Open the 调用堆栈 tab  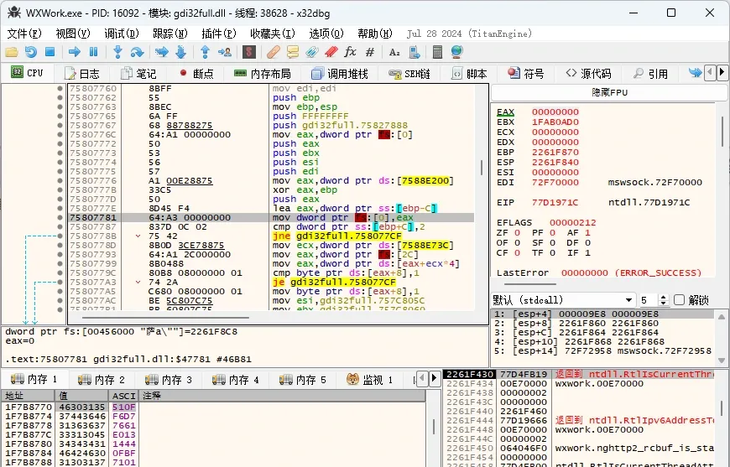(x=340, y=74)
